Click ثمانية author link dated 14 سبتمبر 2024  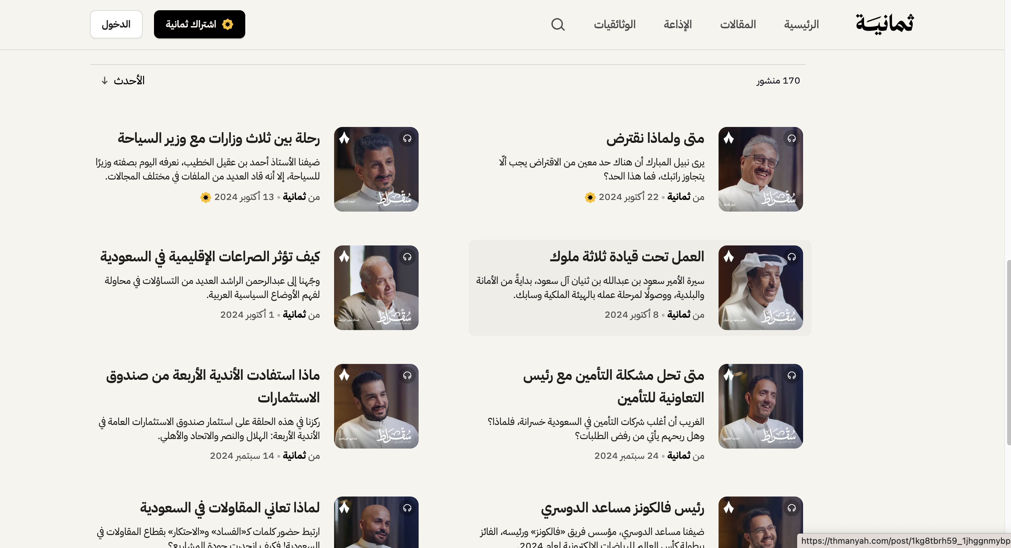pos(294,456)
